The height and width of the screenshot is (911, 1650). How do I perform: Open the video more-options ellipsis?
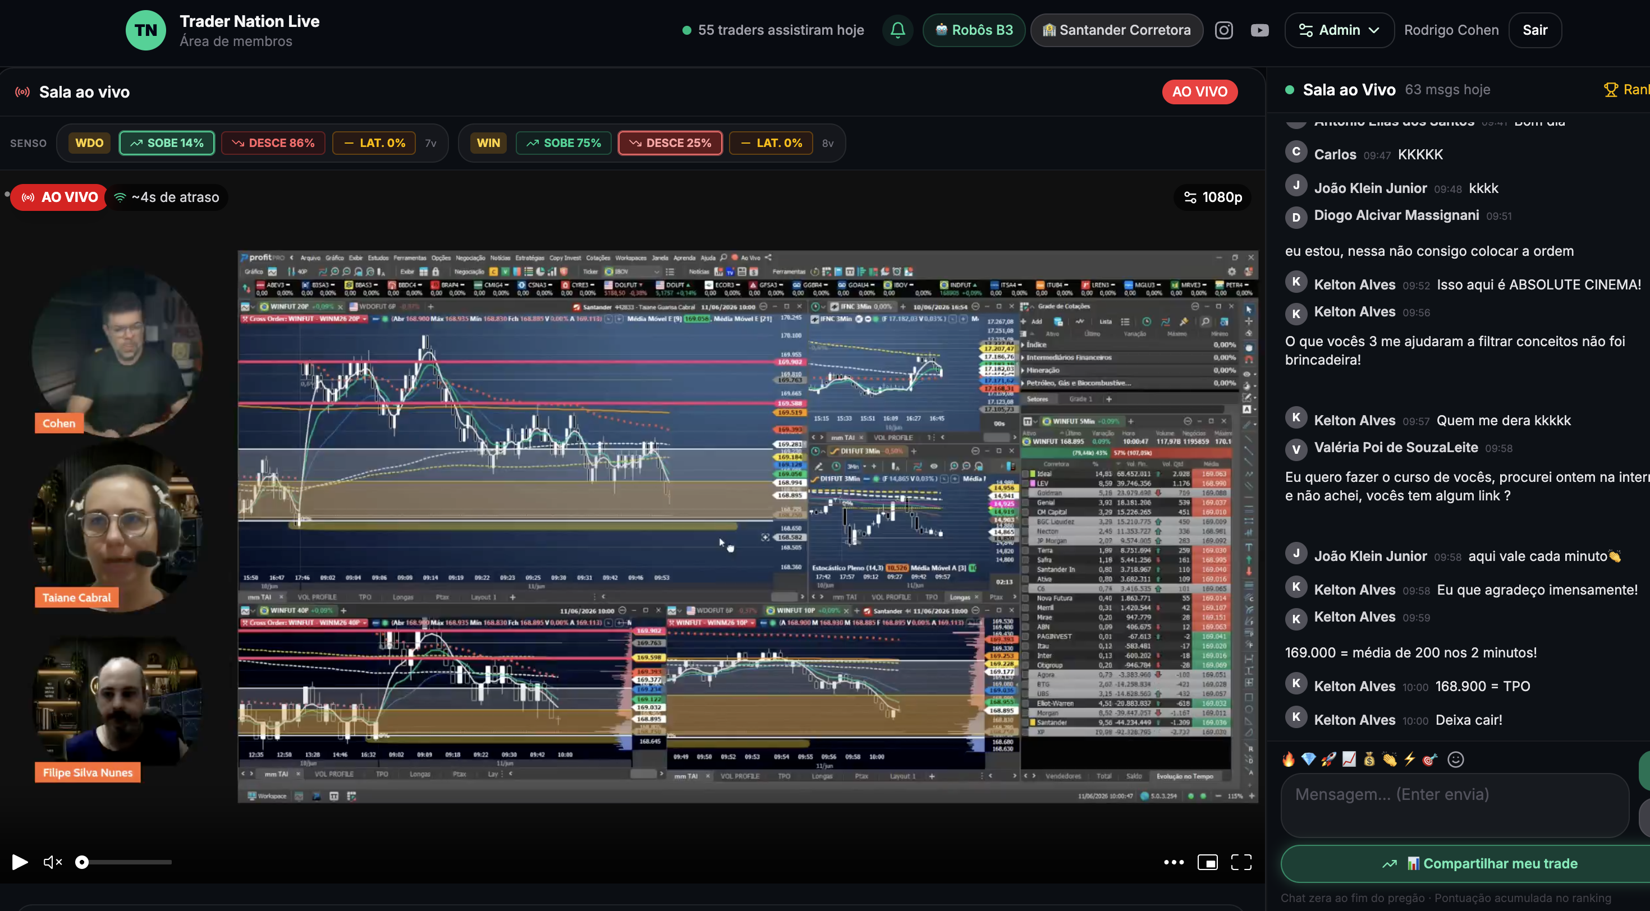pyautogui.click(x=1174, y=862)
